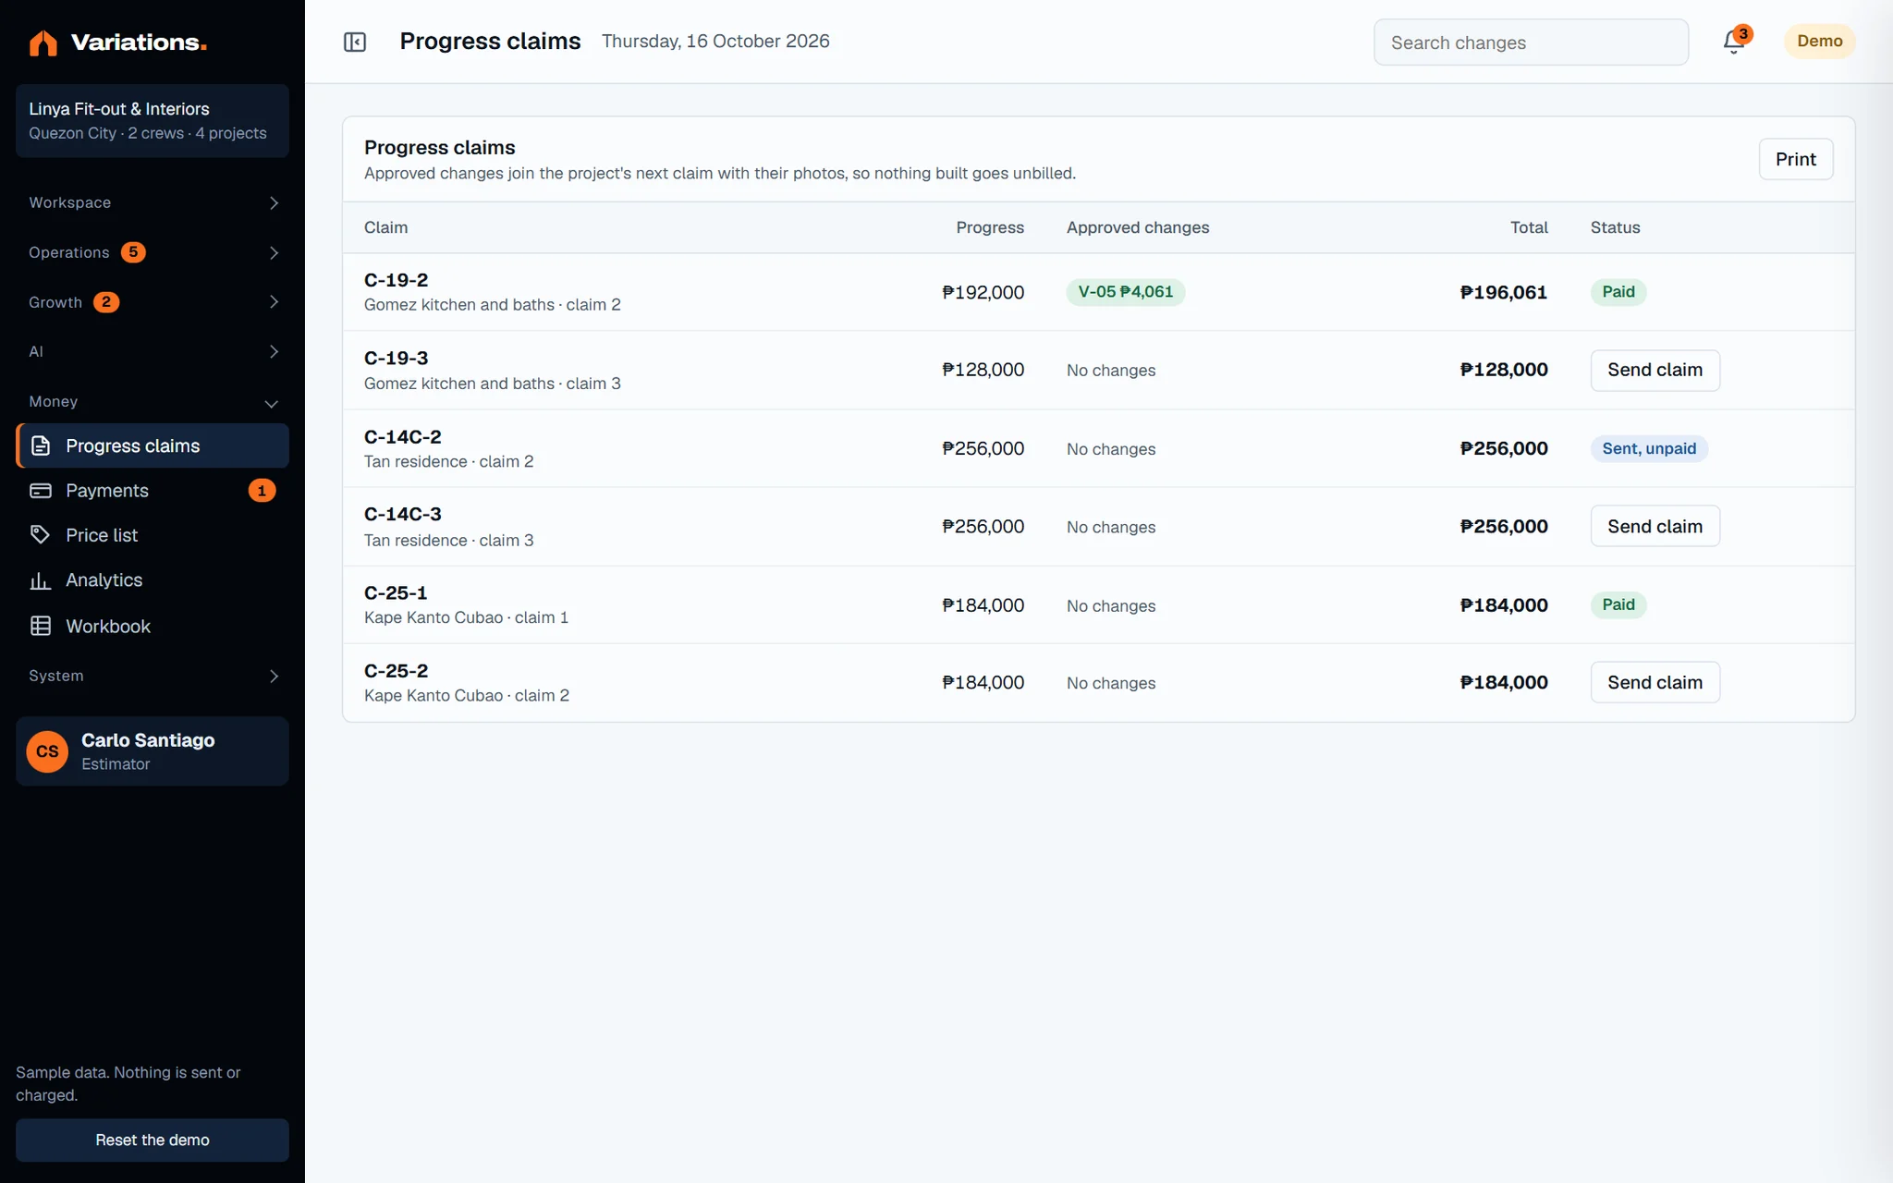Viewport: 1893px width, 1183px height.
Task: Expand the Operations section chevron
Action: (274, 253)
